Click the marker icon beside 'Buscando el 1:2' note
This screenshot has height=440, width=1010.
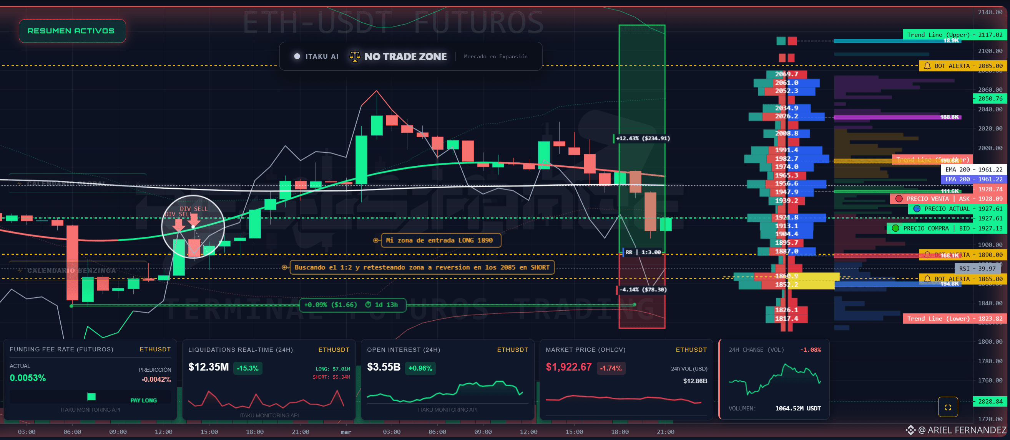(284, 267)
